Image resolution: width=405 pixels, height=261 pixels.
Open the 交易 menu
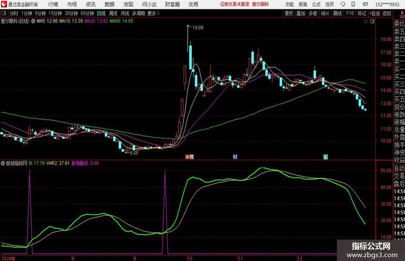(193, 4)
